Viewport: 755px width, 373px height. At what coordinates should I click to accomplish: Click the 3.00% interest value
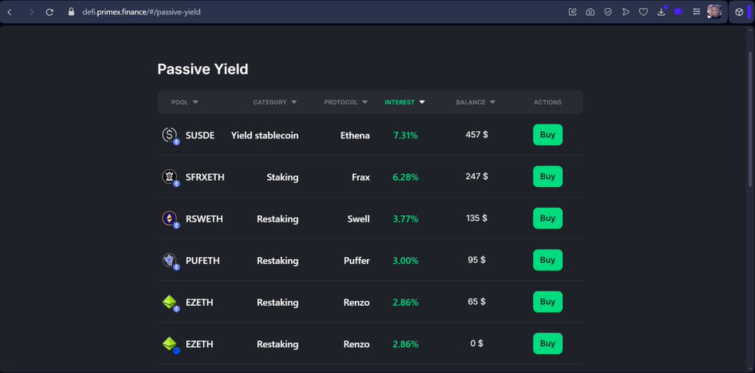pyautogui.click(x=405, y=261)
